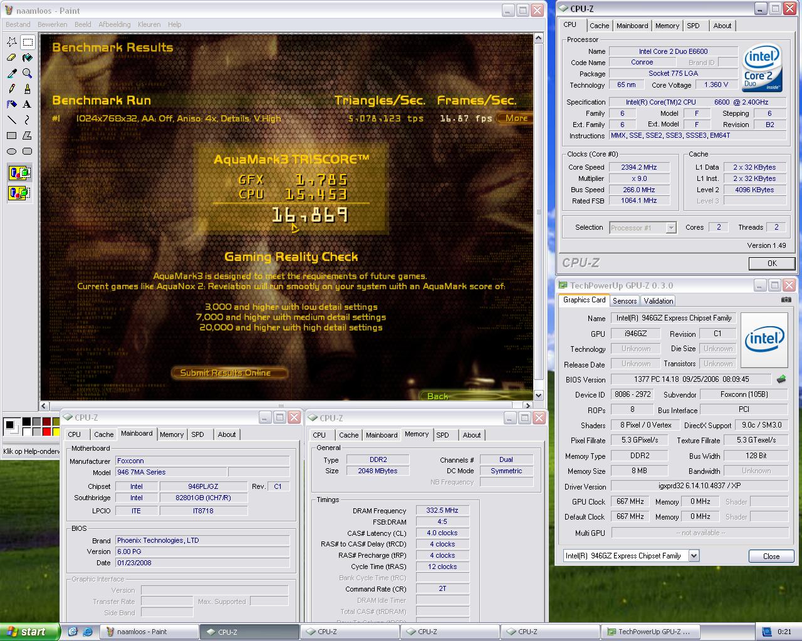
Task: Click the Close button in GPU-Z
Action: pos(771,556)
